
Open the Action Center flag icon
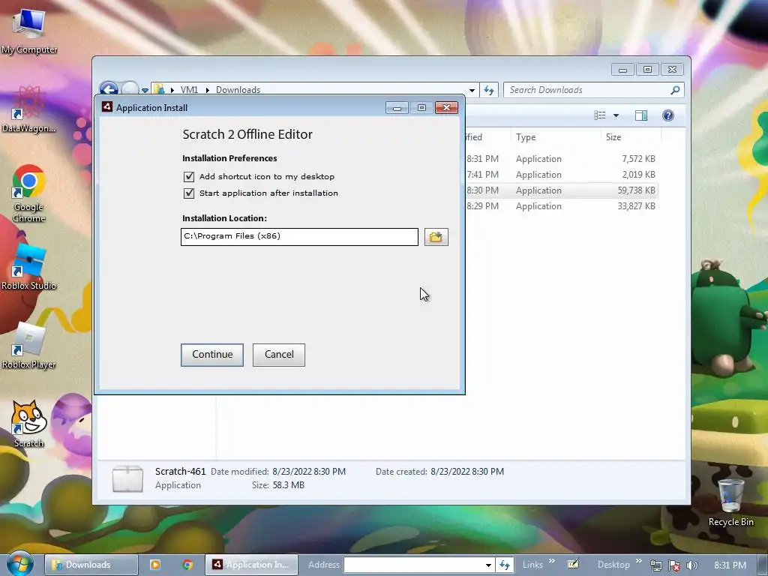(x=674, y=565)
